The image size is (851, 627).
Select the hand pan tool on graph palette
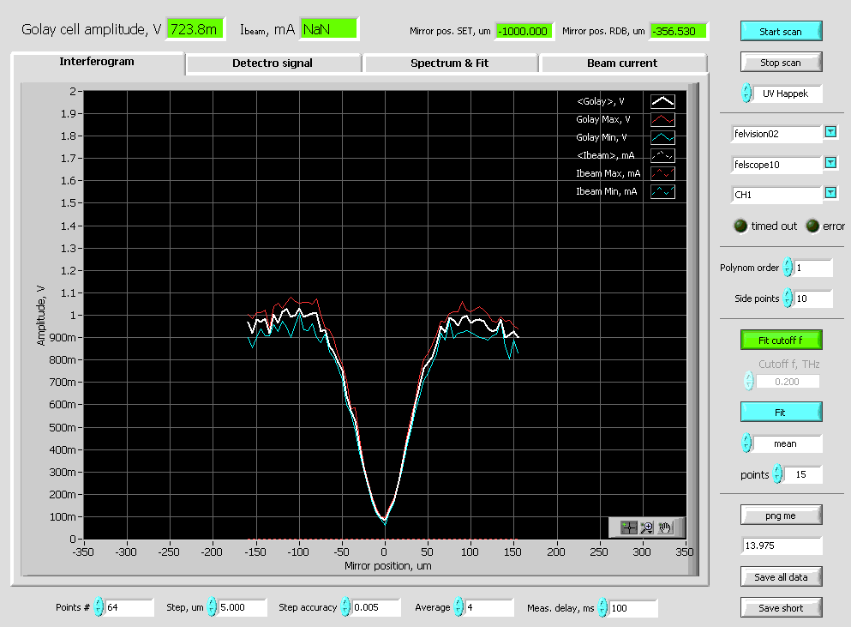pos(665,527)
